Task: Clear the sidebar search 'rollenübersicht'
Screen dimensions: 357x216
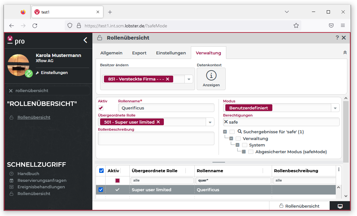Action: pyautogui.click(x=11, y=91)
